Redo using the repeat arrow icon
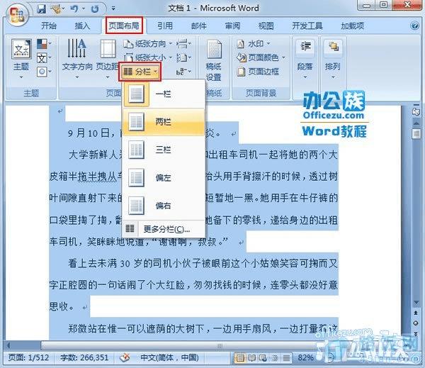This screenshot has width=425, height=368. pyautogui.click(x=95, y=9)
